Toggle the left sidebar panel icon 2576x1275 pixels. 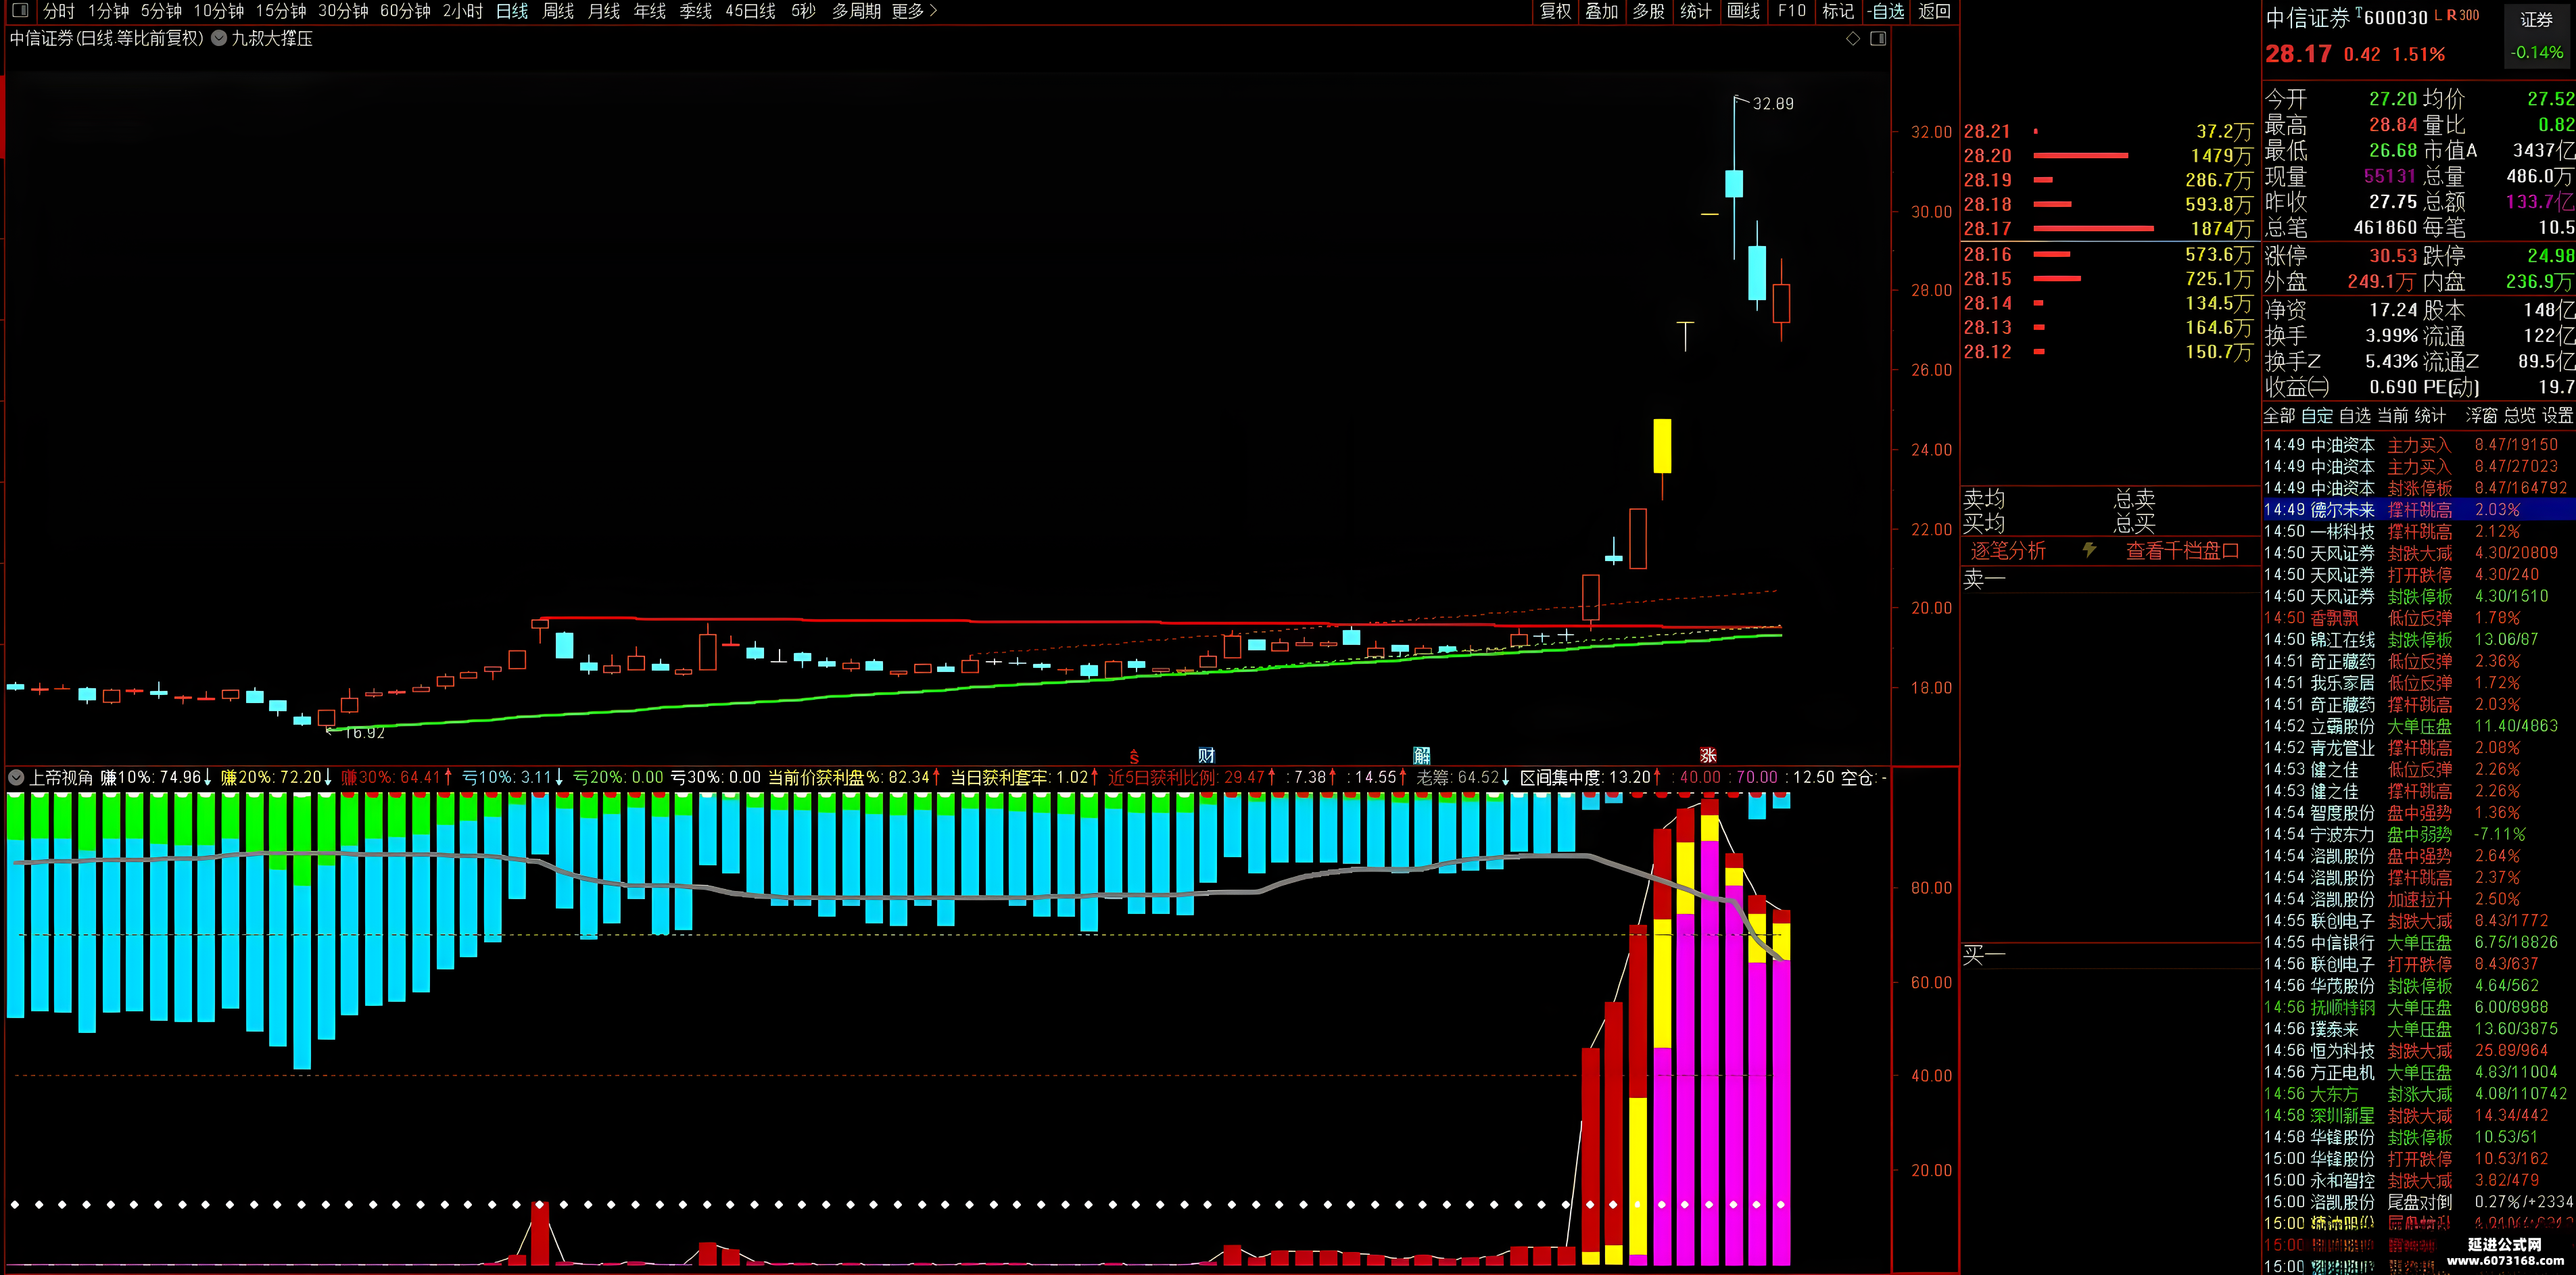(19, 11)
